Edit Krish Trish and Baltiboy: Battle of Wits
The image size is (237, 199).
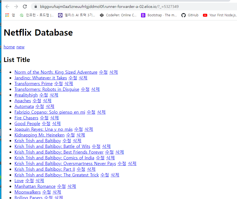click(x=96, y=147)
